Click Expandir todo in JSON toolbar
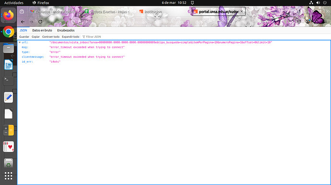 click(x=71, y=37)
